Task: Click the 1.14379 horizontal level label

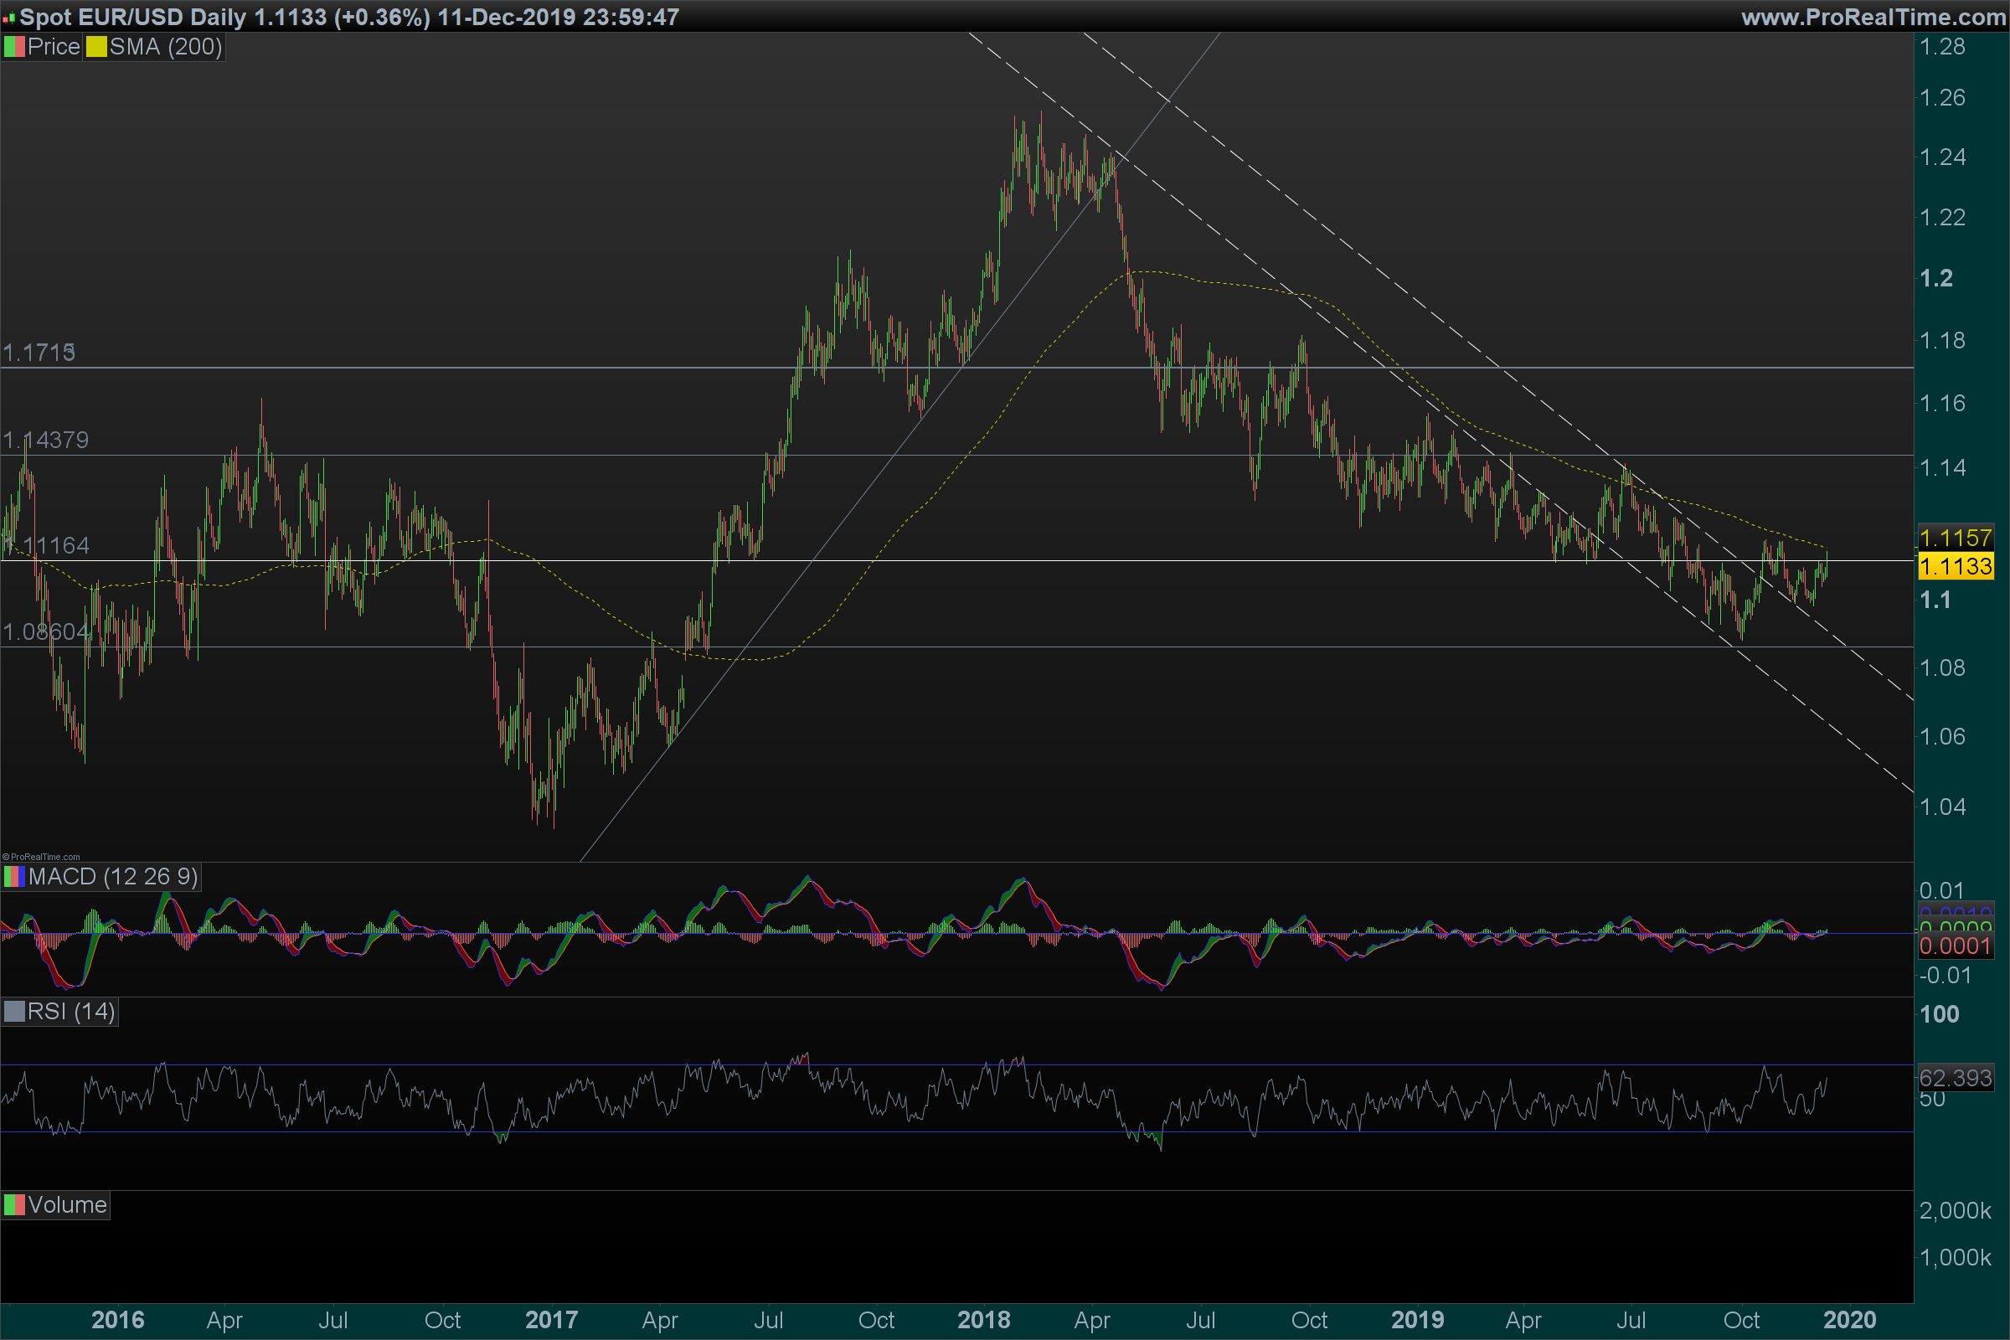Action: coord(46,441)
